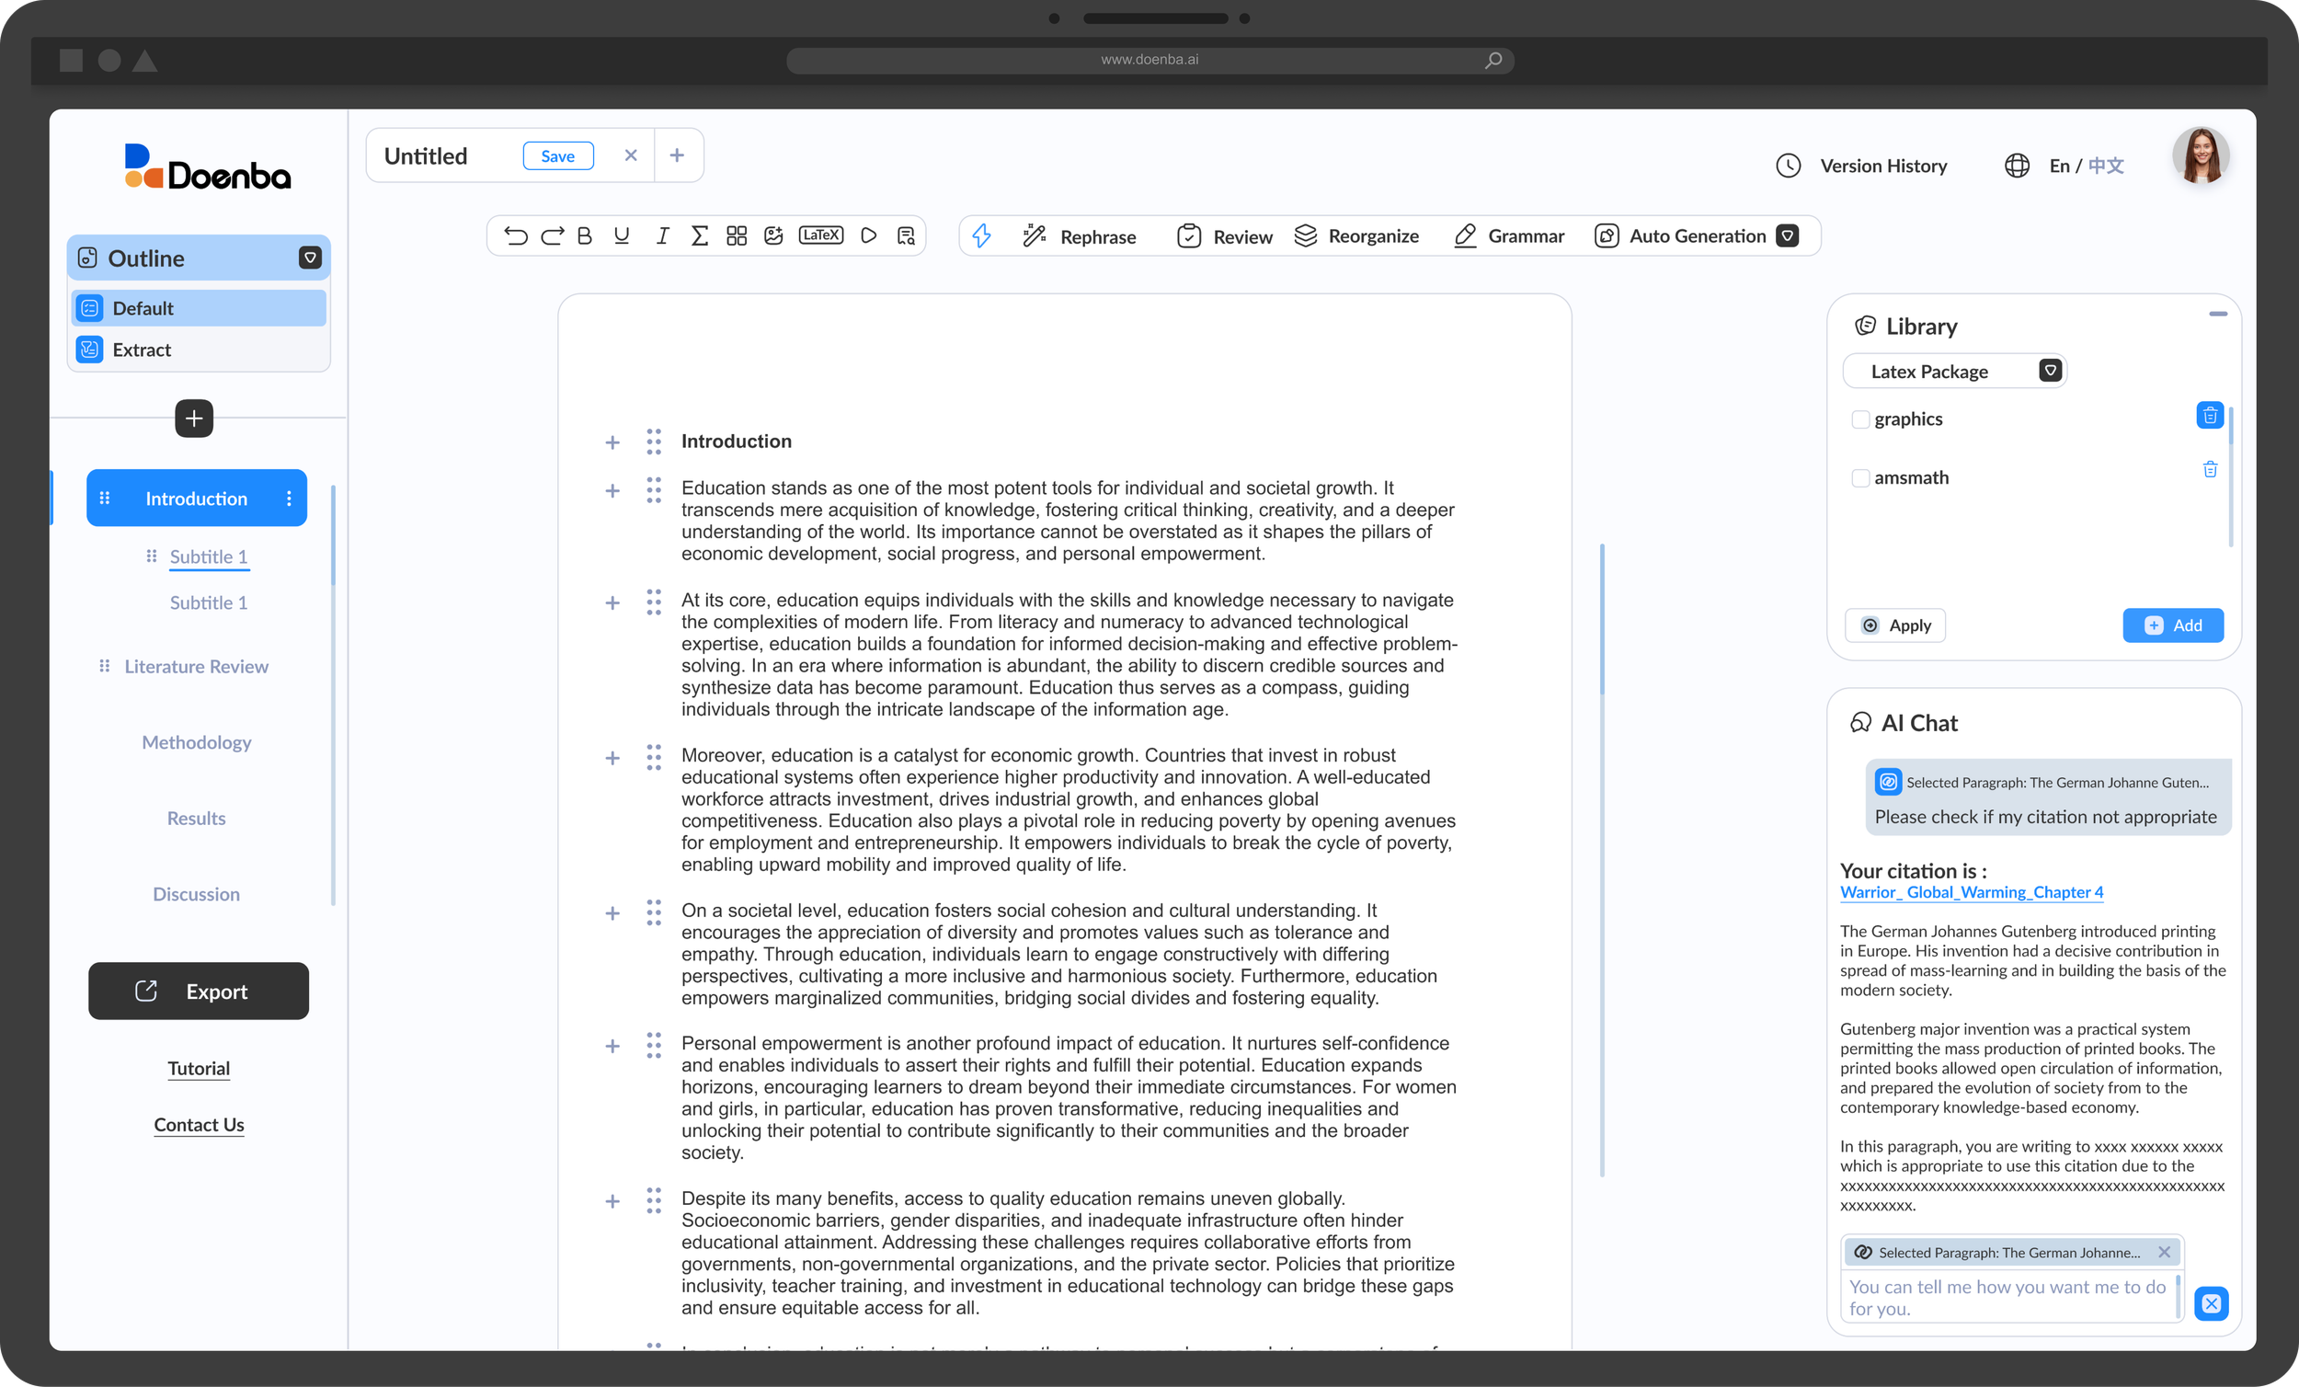
Task: Open the Auto Generation dropdown arrow
Action: tap(1788, 236)
